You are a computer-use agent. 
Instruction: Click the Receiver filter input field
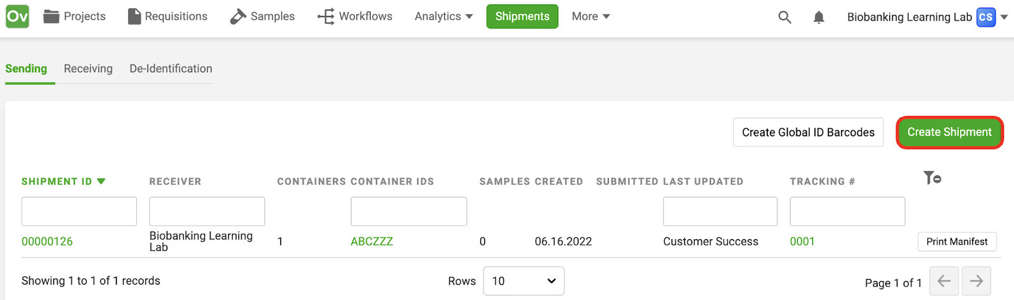[x=207, y=211]
